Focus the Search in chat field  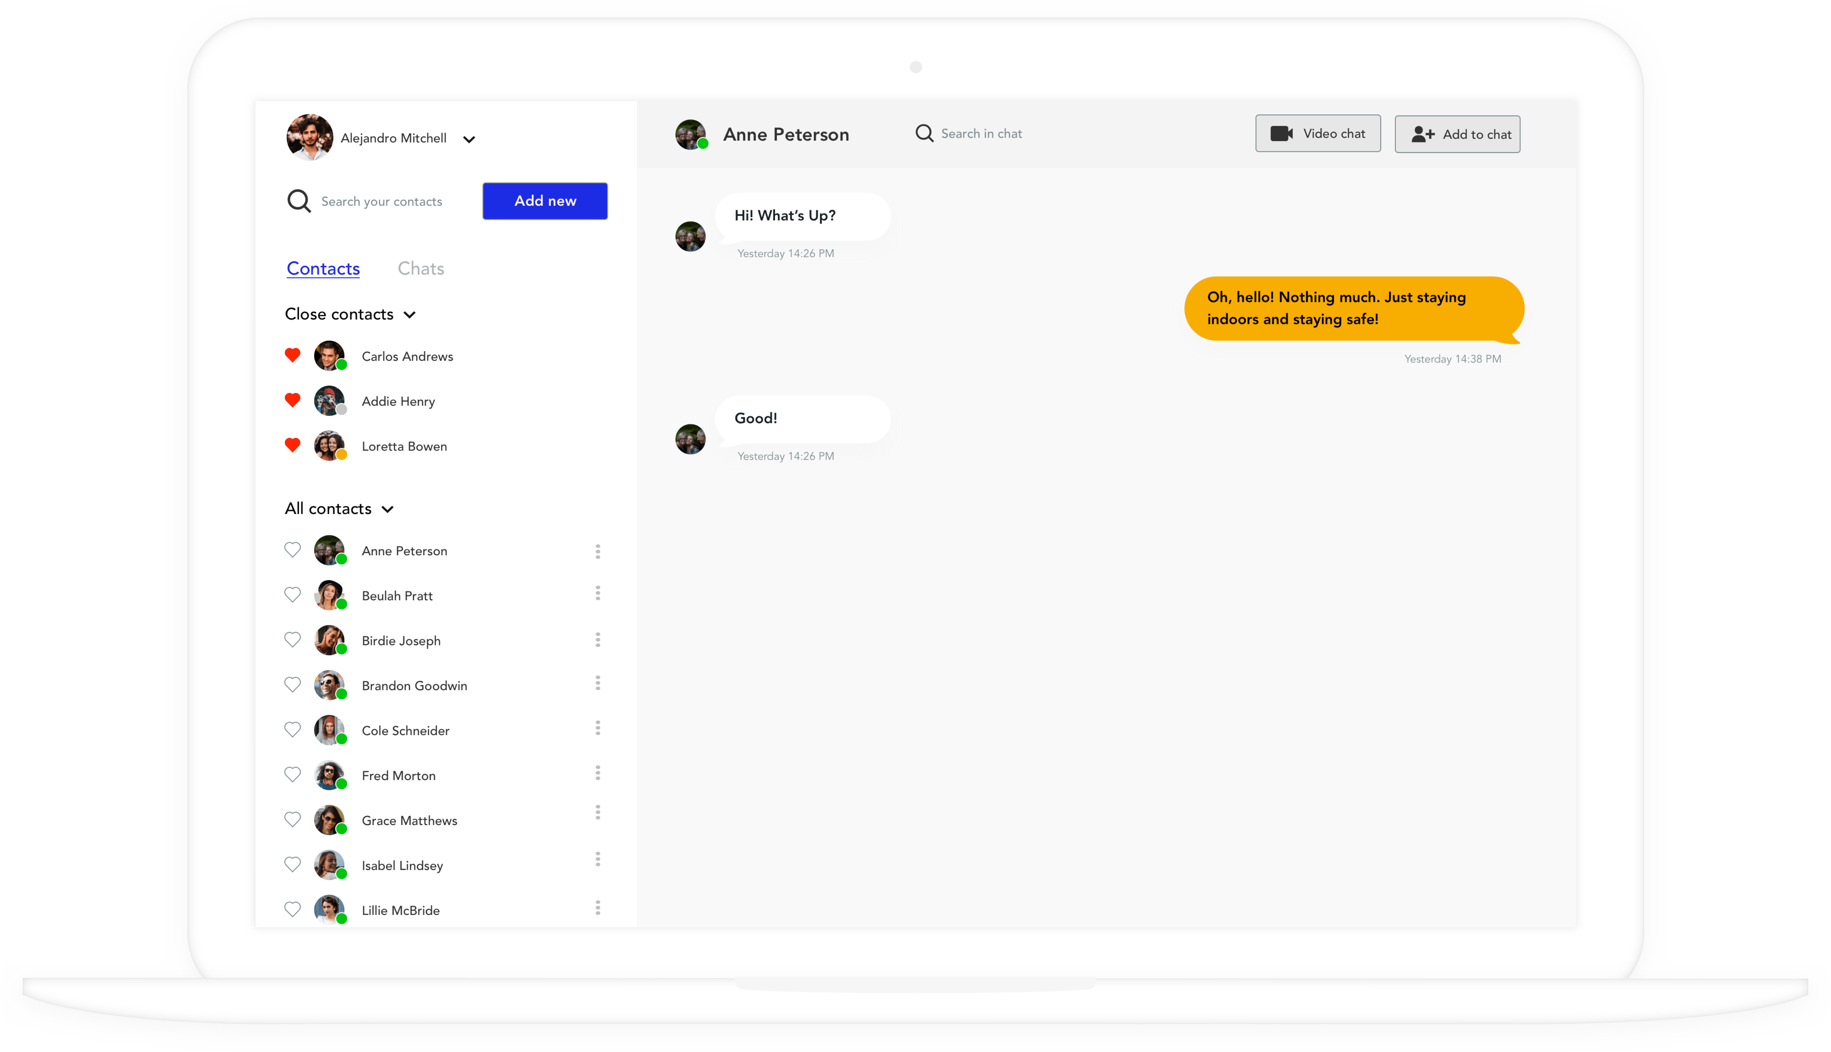coord(982,134)
